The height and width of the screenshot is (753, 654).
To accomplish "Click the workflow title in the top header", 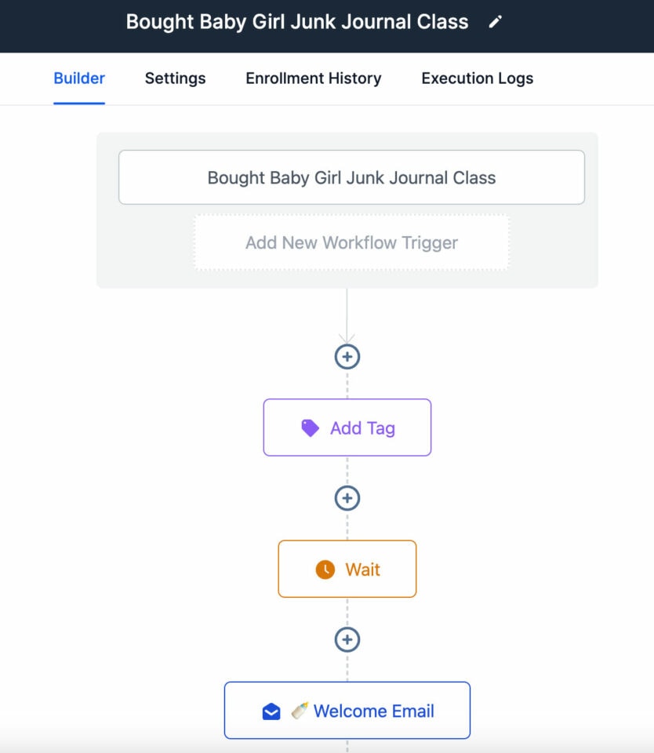I will tap(298, 22).
